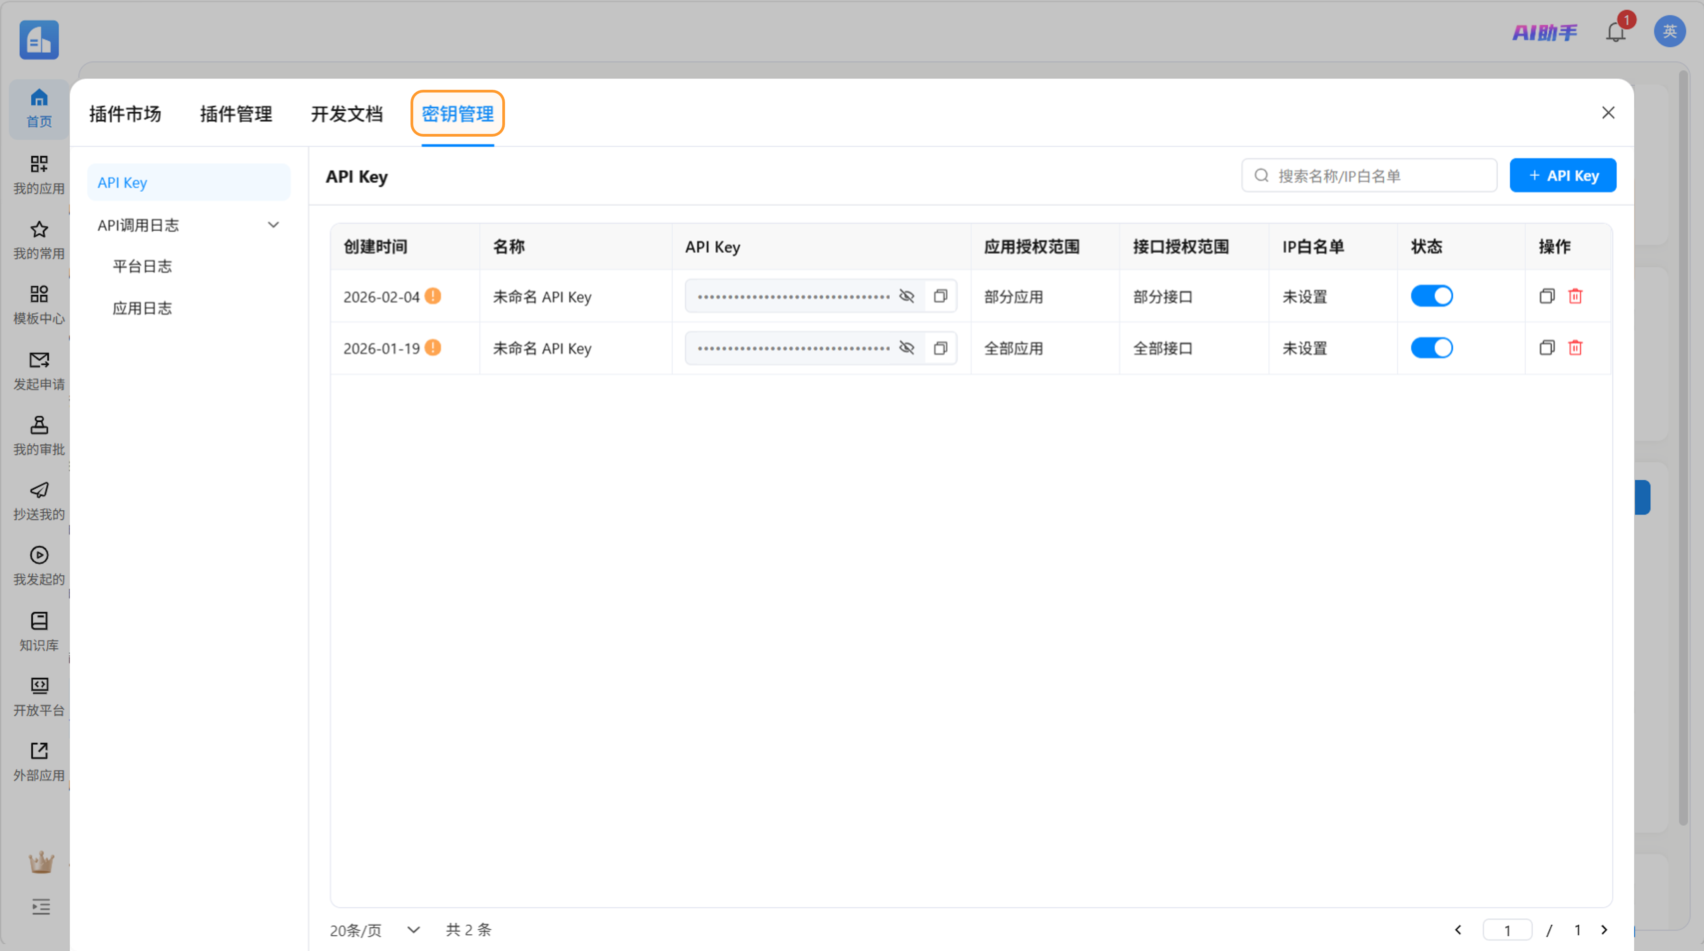Reveal the hidden 2026-02-04 API Key
This screenshot has width=1704, height=951.
coord(906,296)
